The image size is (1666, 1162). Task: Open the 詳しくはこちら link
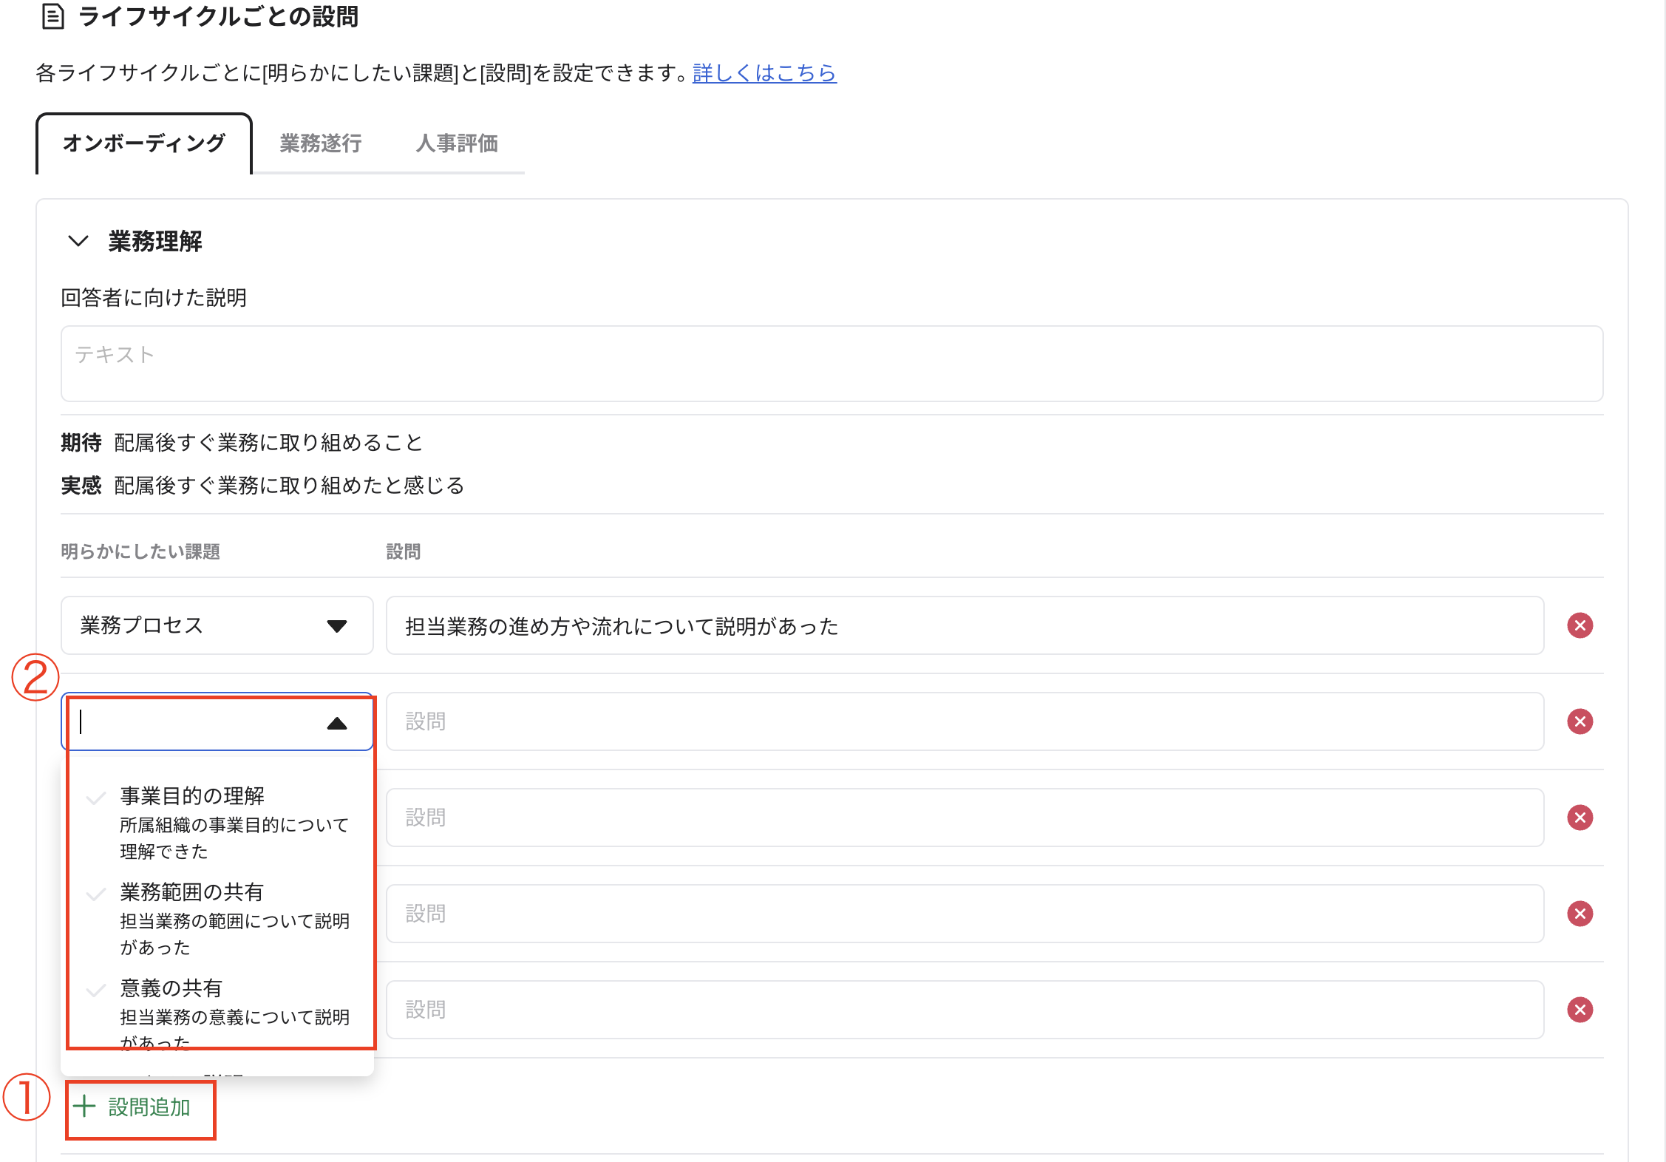764,73
